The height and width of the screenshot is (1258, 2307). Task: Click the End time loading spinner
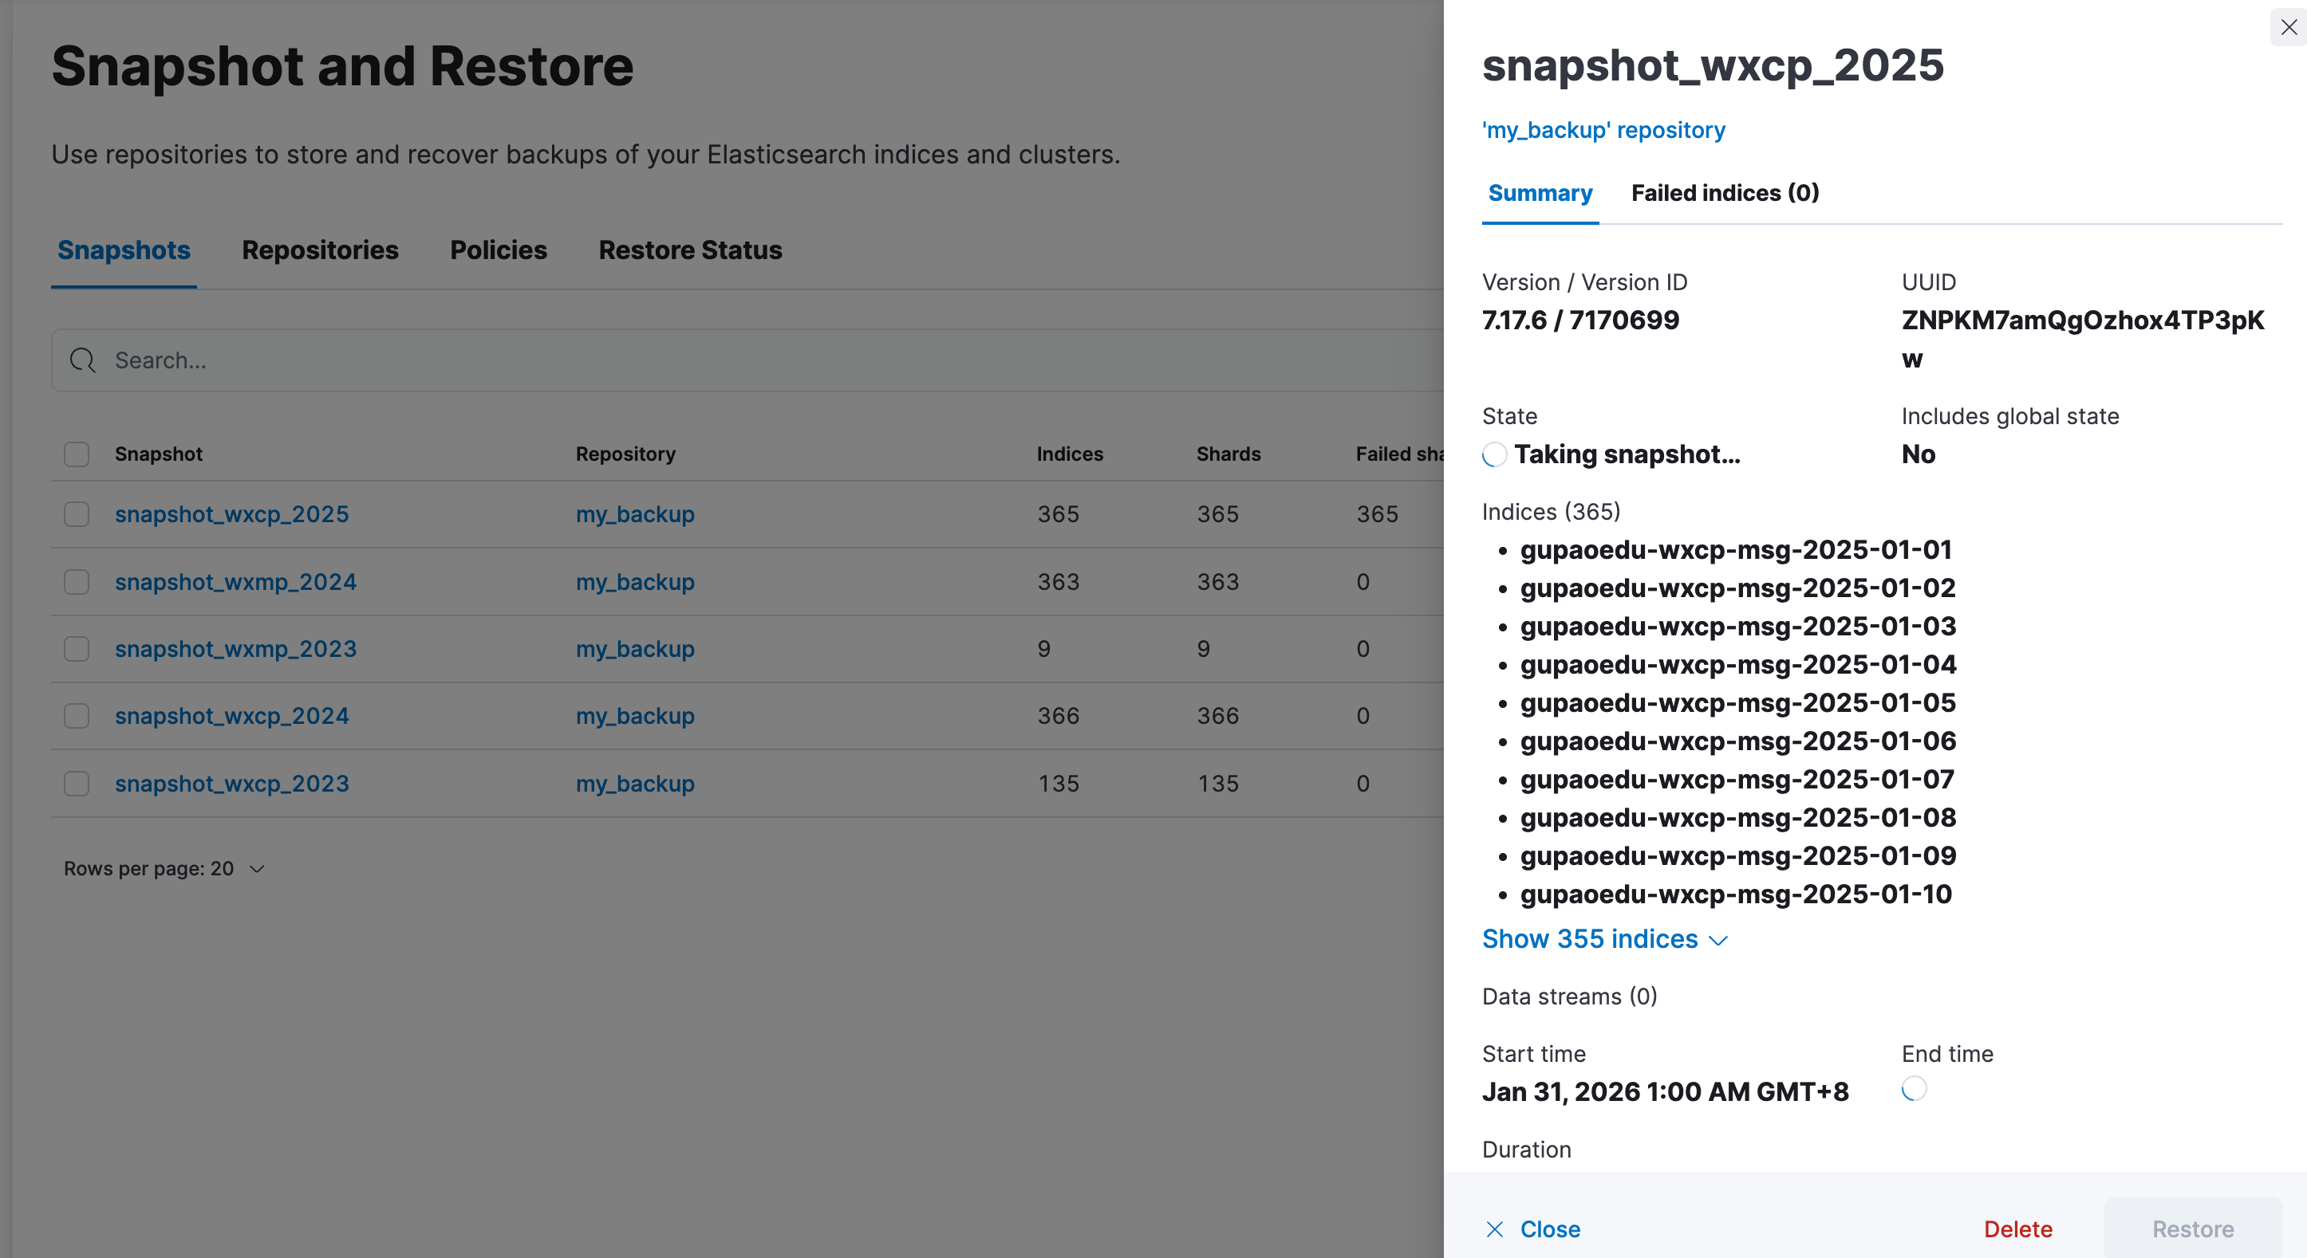1914,1089
